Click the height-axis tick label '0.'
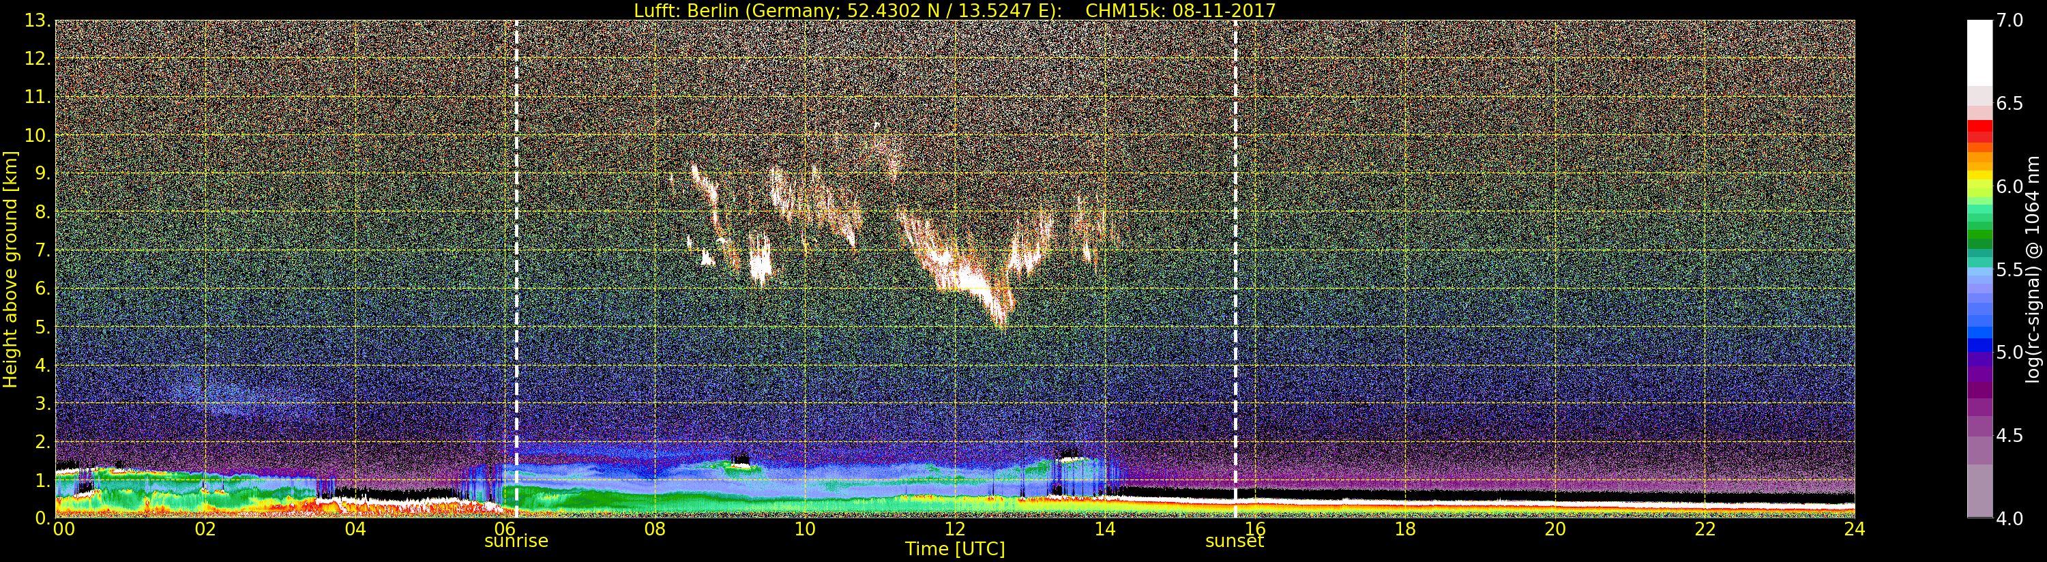The height and width of the screenshot is (562, 2047). coord(43,518)
